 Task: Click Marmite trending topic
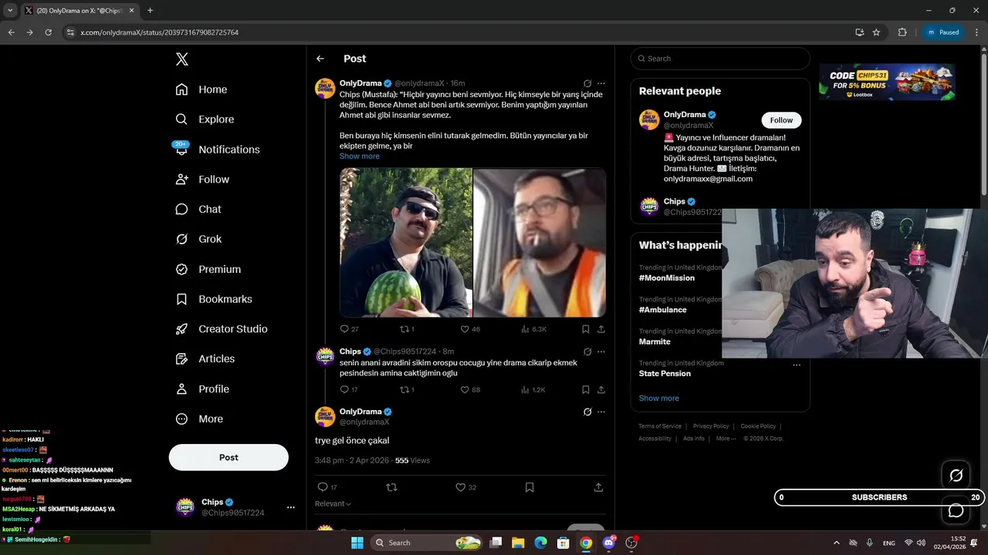pyautogui.click(x=655, y=341)
